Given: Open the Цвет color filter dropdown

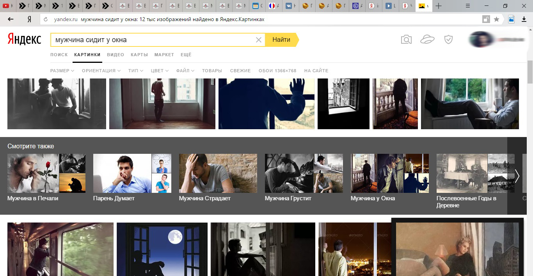Looking at the screenshot, I should point(159,71).
